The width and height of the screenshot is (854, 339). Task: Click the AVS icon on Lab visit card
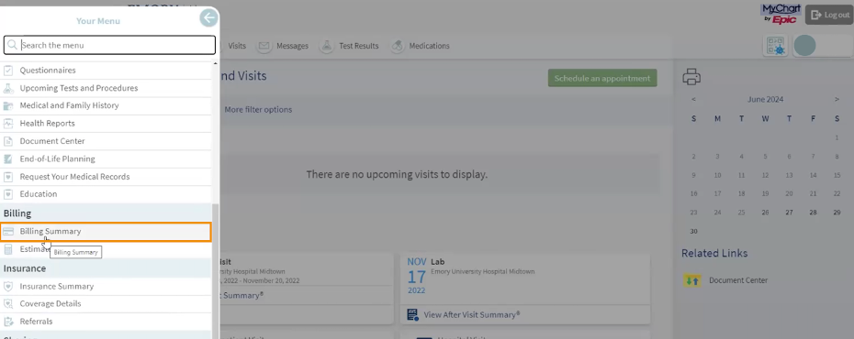[413, 314]
